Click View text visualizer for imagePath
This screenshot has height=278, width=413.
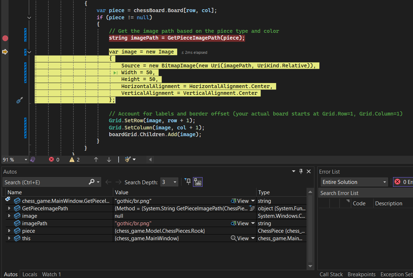240,223
